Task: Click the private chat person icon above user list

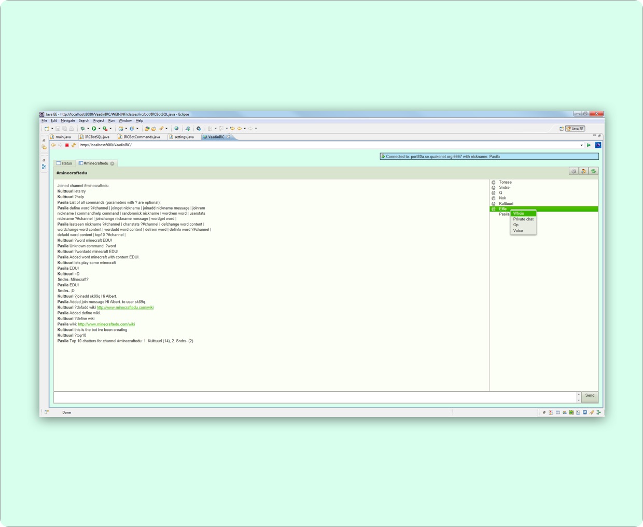Action: (583, 171)
